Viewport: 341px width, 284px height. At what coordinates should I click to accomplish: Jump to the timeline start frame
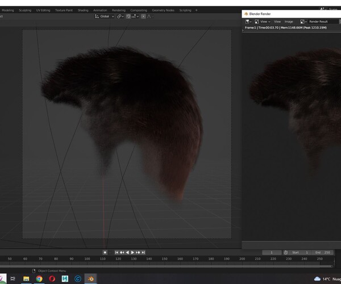117,252
